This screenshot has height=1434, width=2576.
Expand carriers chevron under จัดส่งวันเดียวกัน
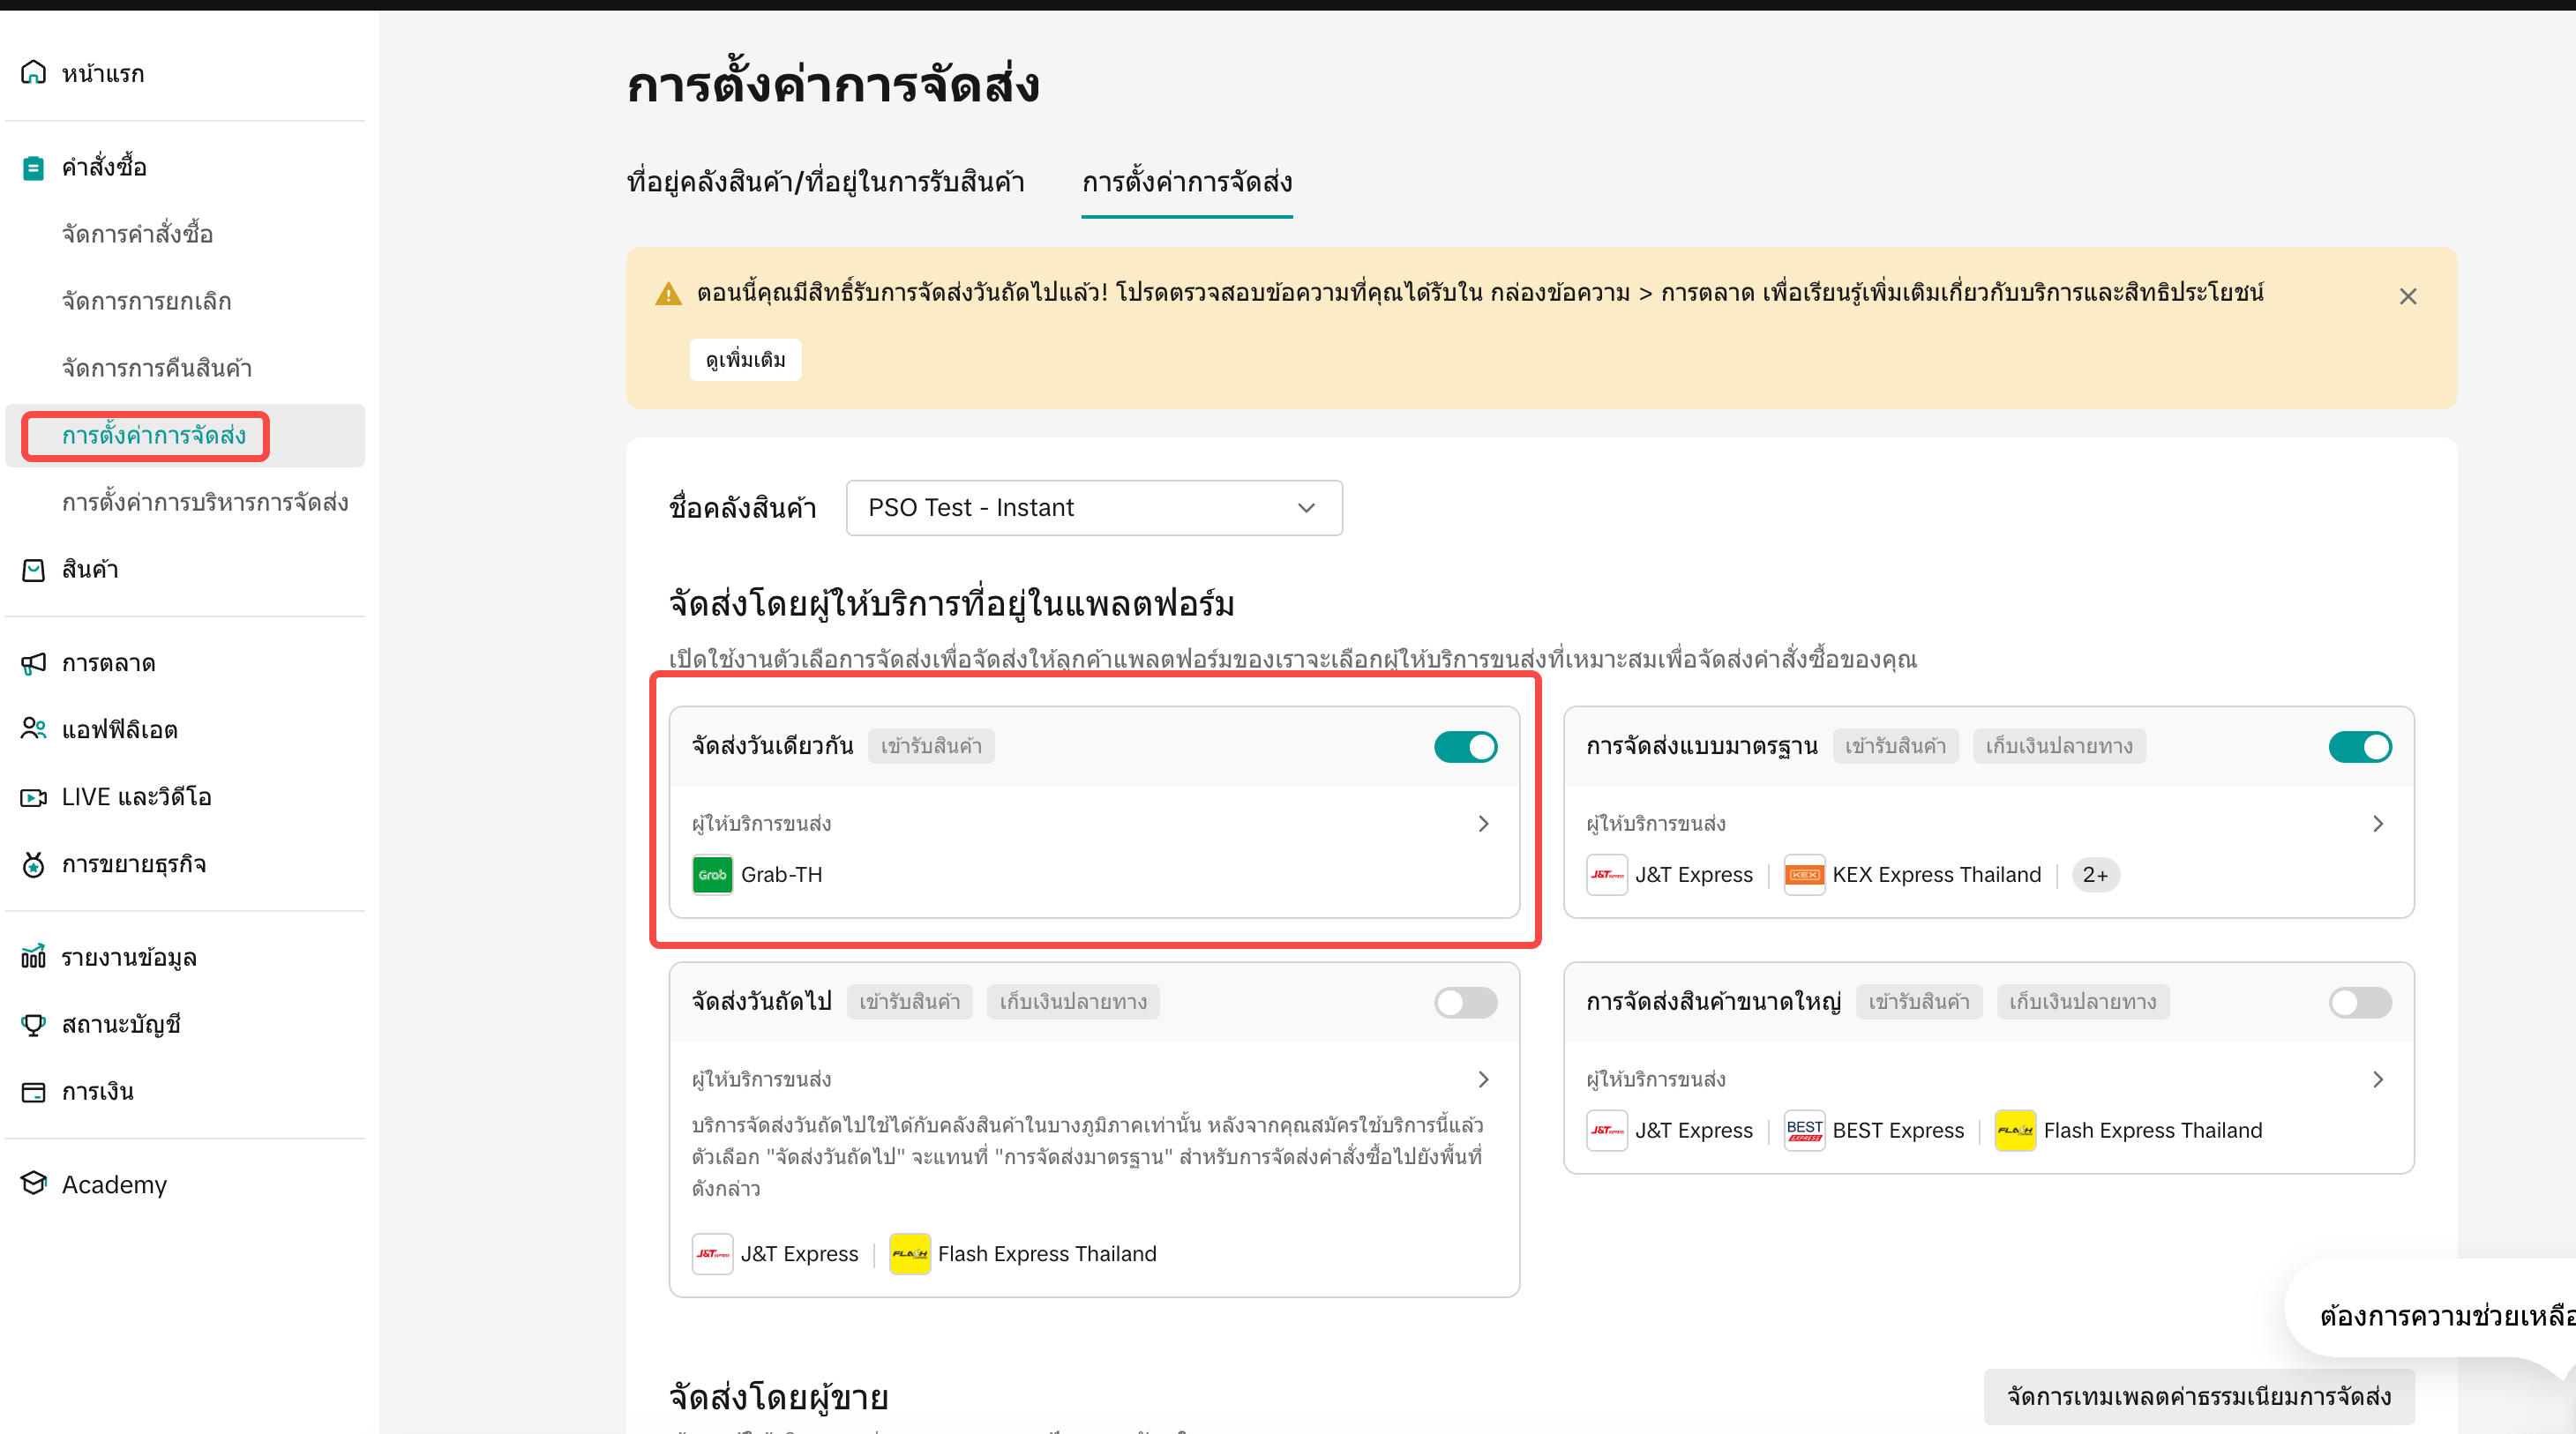tap(1483, 823)
